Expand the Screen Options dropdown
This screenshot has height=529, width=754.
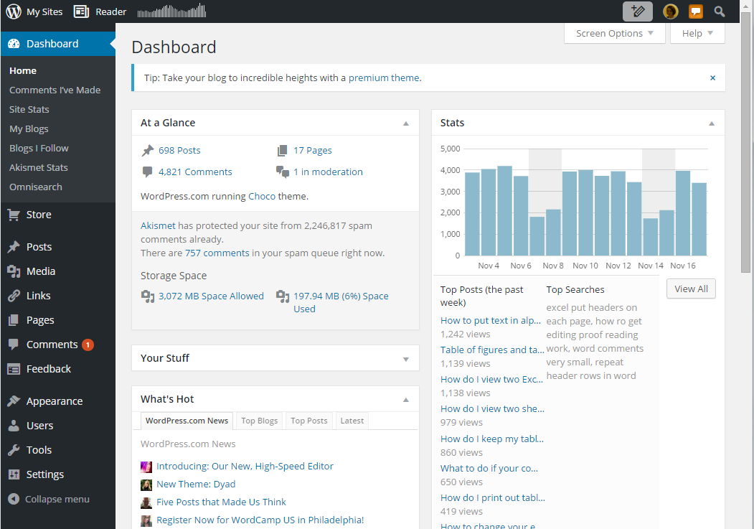click(x=615, y=33)
